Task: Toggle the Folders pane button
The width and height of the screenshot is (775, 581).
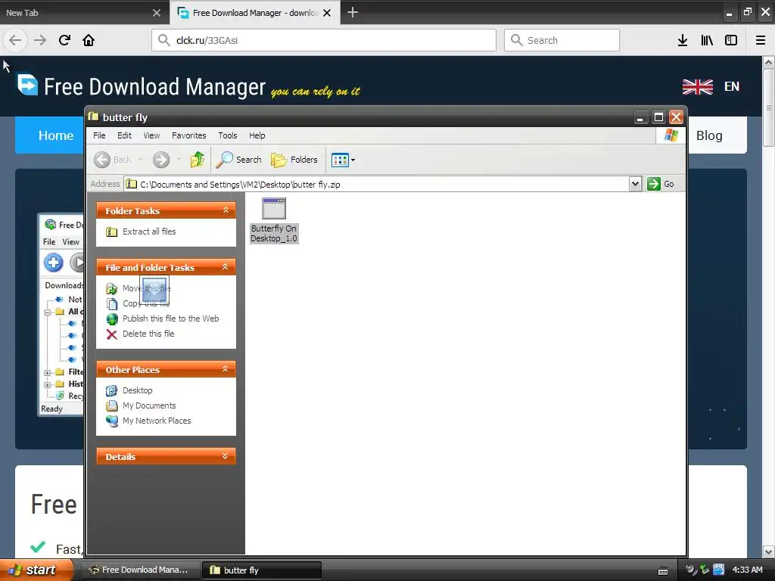Action: pyautogui.click(x=294, y=160)
